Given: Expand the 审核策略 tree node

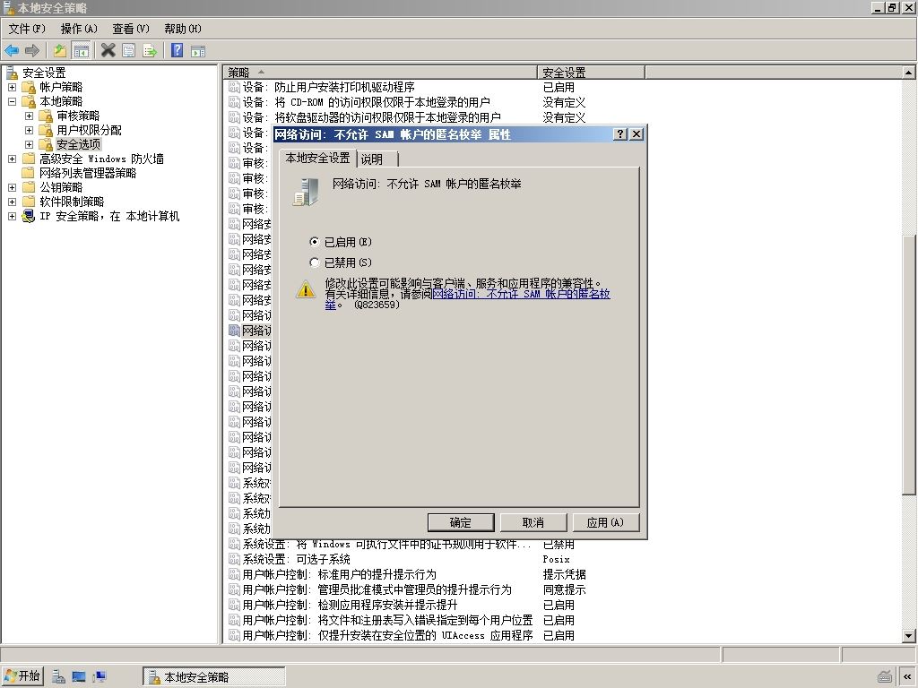Looking at the screenshot, I should 29,116.
